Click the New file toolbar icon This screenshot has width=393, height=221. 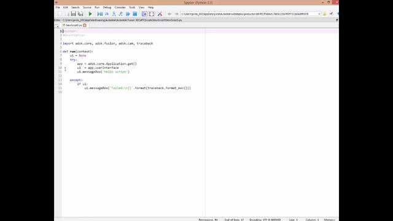[60, 14]
